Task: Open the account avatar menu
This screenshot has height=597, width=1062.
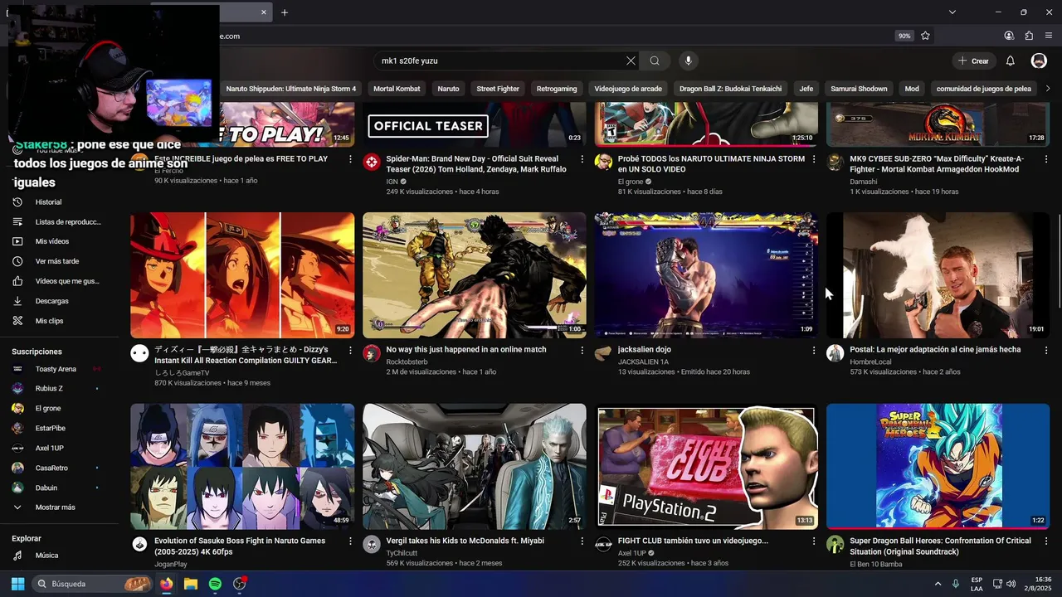Action: 1039,61
